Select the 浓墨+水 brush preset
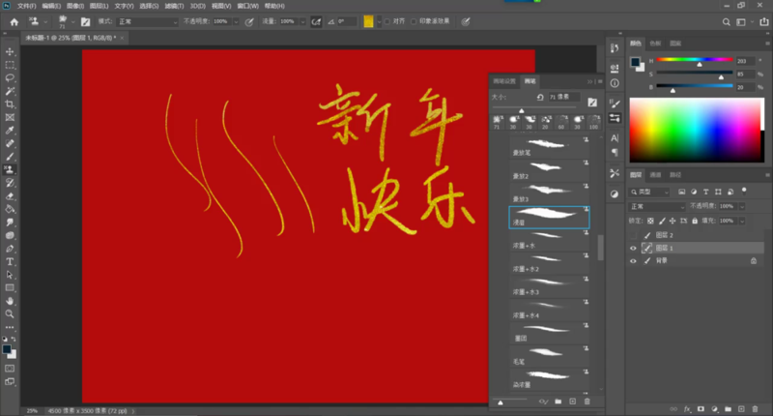773x416 pixels. [549, 240]
